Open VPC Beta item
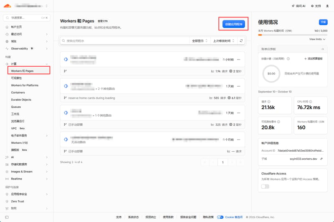Viewport: 334px width, 222px height. point(18,128)
